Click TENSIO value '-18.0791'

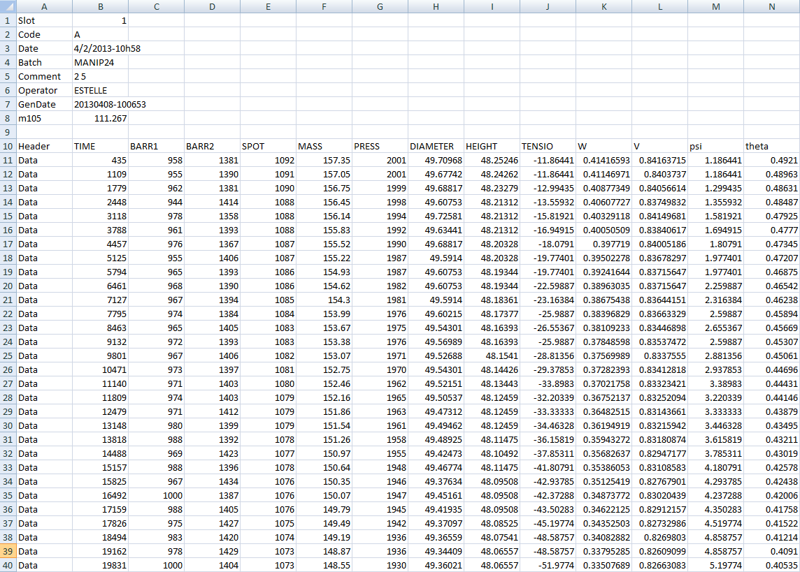(x=548, y=244)
